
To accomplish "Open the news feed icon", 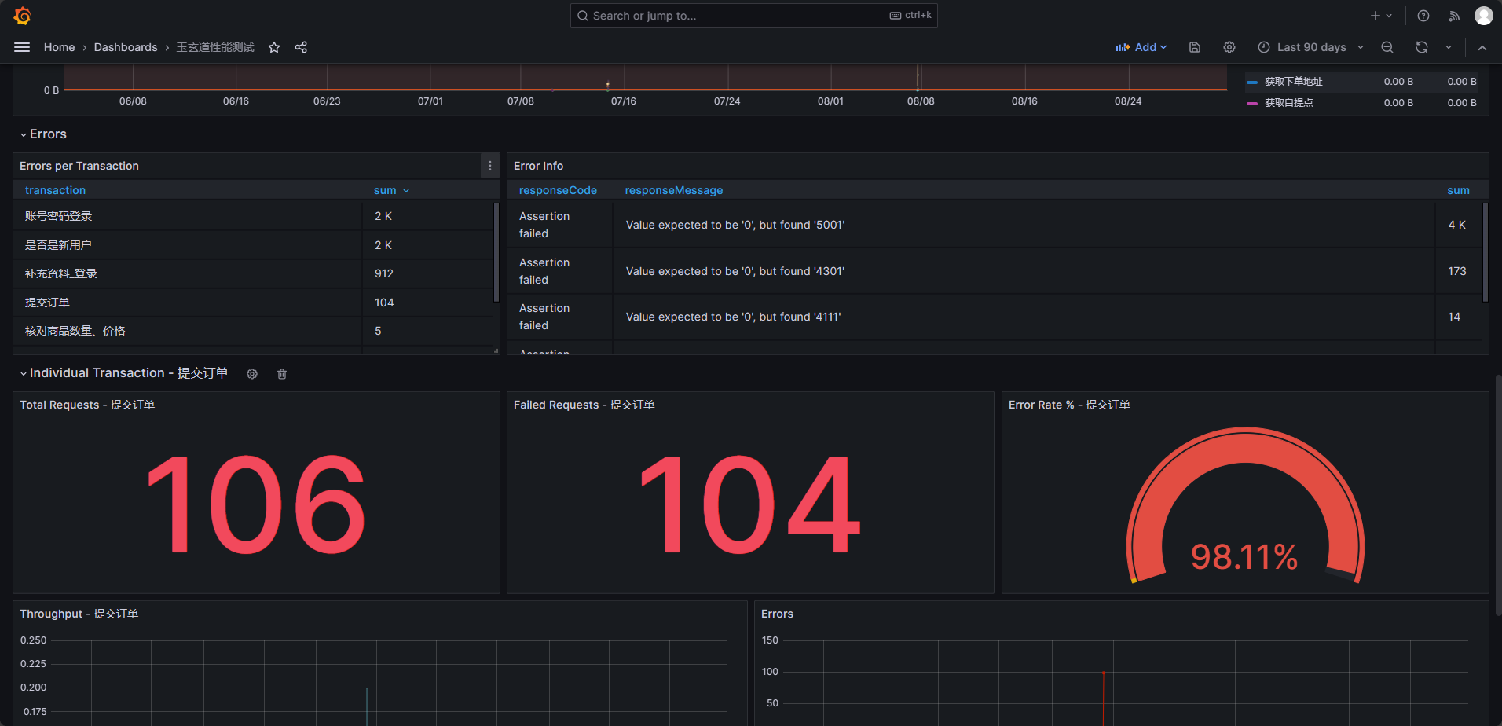I will [x=1454, y=16].
